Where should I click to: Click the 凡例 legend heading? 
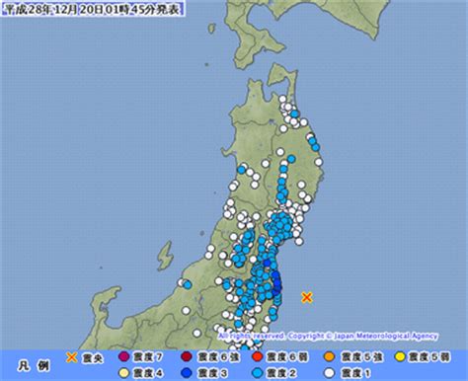tap(34, 365)
